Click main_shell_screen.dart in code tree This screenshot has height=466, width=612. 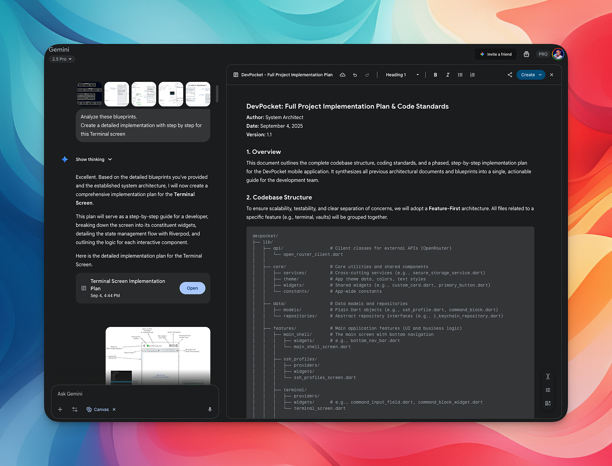[322, 347]
